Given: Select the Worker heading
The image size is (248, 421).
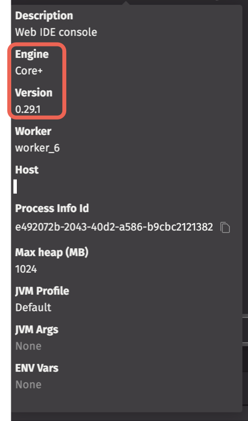Looking at the screenshot, I should coord(33,131).
